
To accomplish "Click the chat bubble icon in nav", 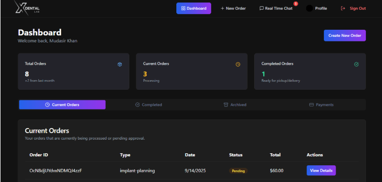I will (x=261, y=8).
